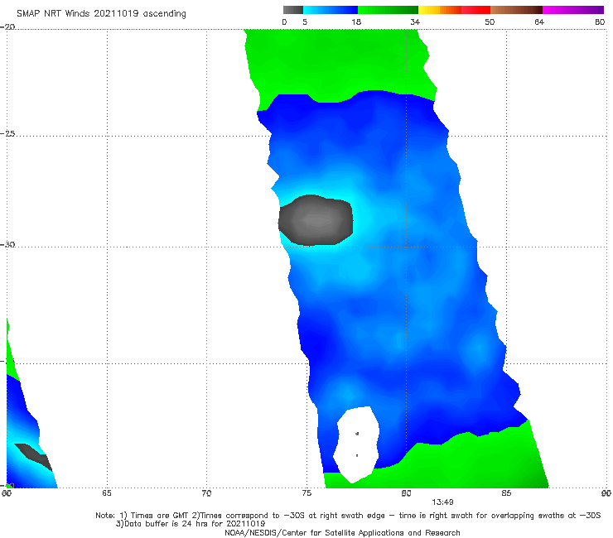
Task: Click the colorbar label '64'
Action: pyautogui.click(x=539, y=22)
